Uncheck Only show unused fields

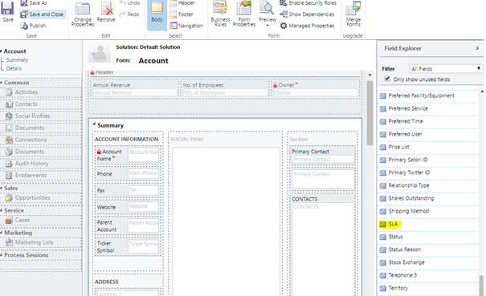[x=387, y=79]
